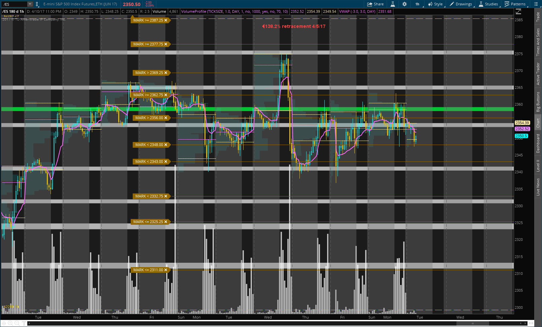Remove the MARK <= 2325.25 alert
This screenshot has width=542, height=327.
pyautogui.click(x=166, y=222)
